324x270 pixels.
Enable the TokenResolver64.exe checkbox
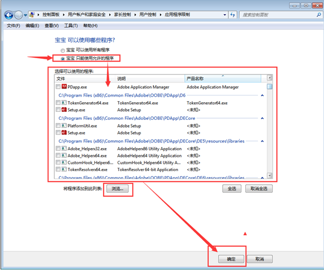(x=58, y=169)
